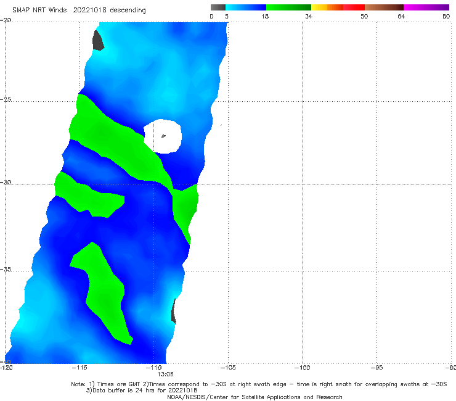
Task: Click the longitude axis label '-95'
Action: [x=377, y=368]
